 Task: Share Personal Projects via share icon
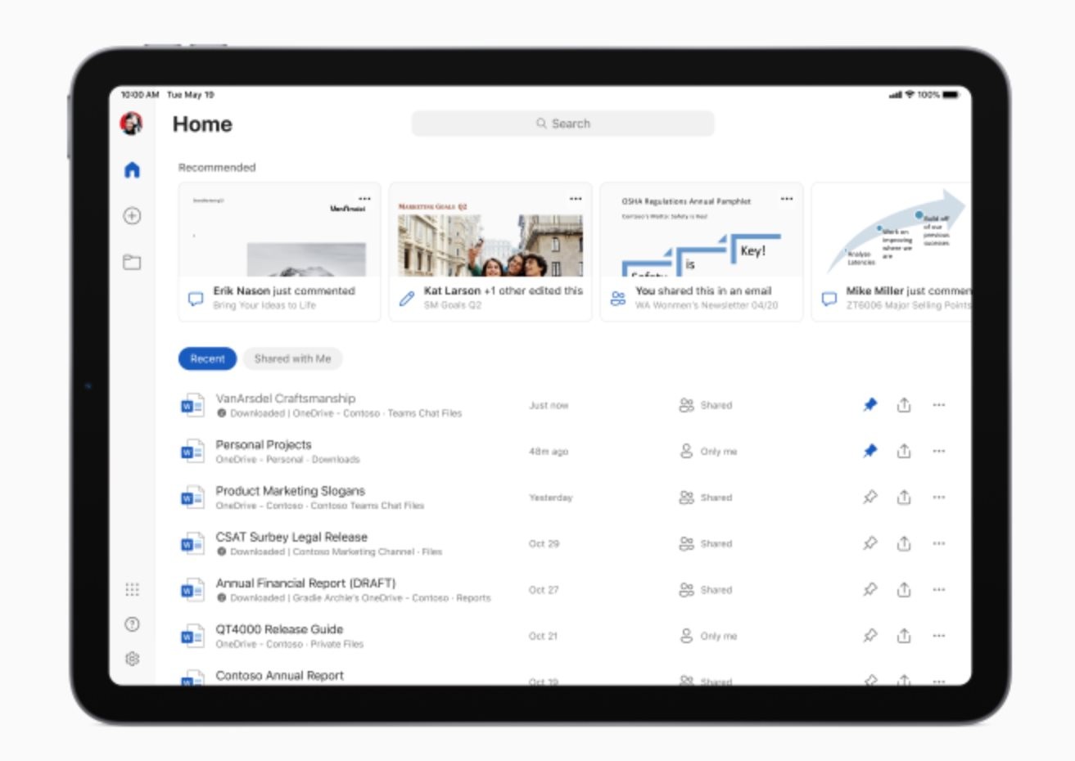[x=904, y=451]
